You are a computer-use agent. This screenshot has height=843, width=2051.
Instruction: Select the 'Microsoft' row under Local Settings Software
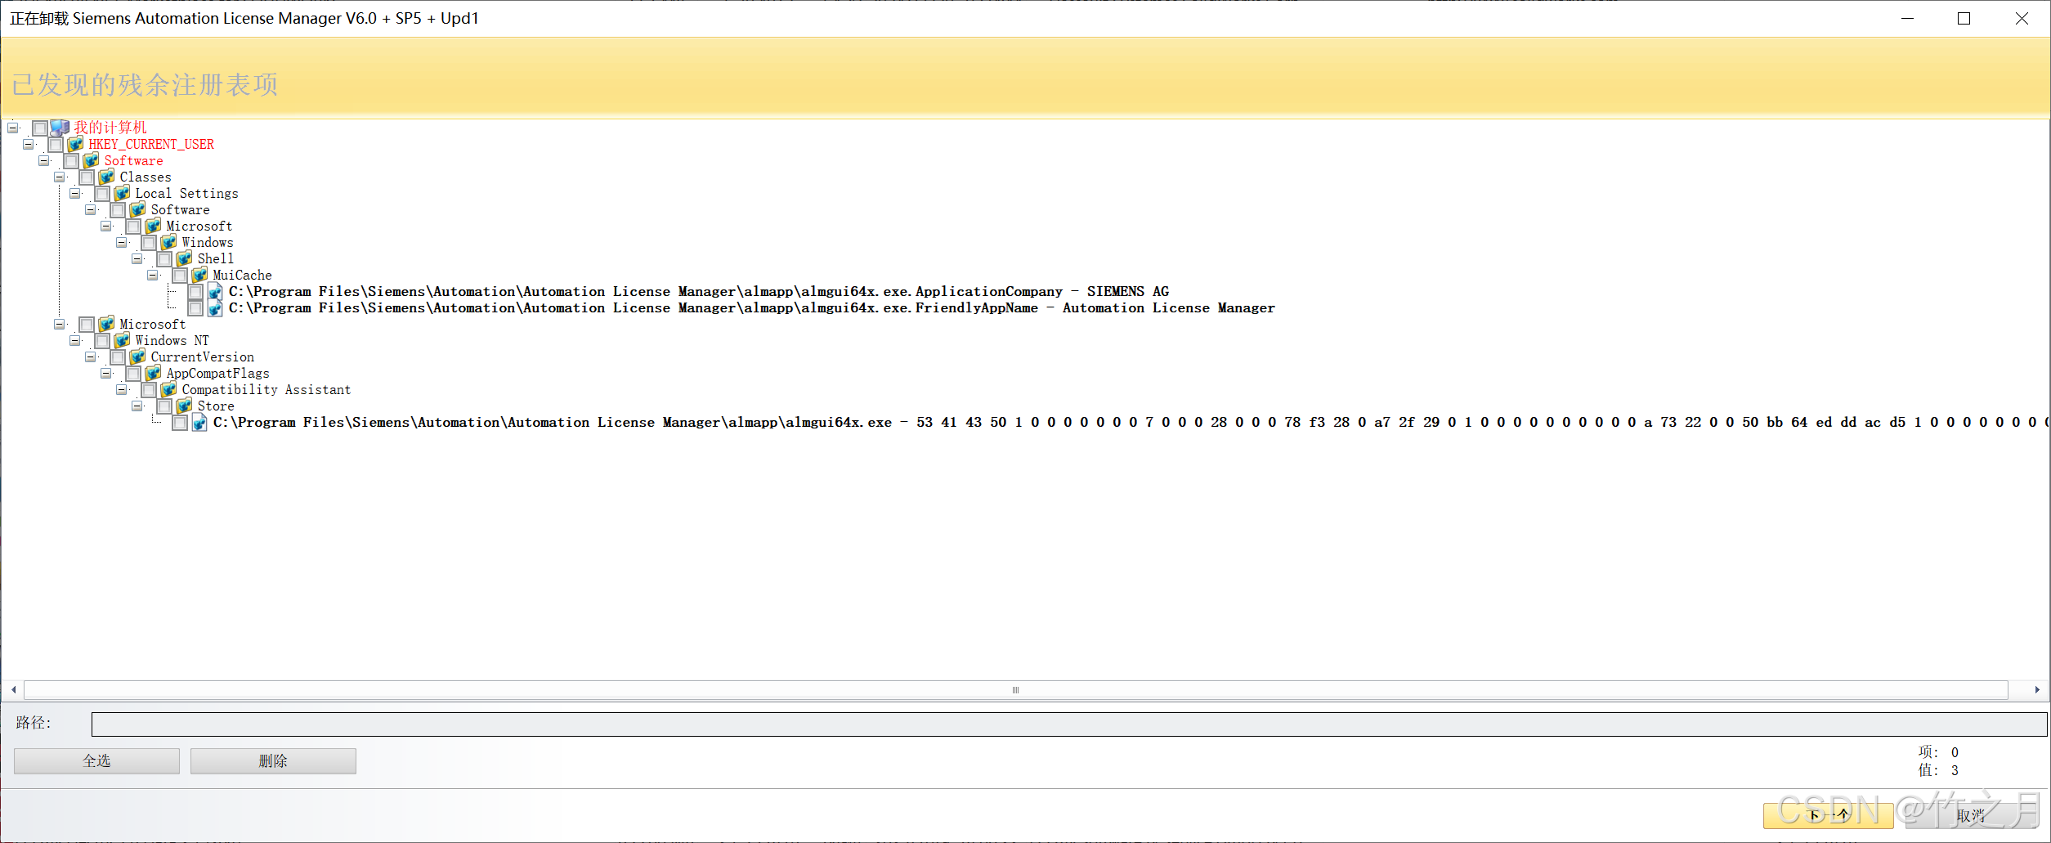pyautogui.click(x=199, y=226)
